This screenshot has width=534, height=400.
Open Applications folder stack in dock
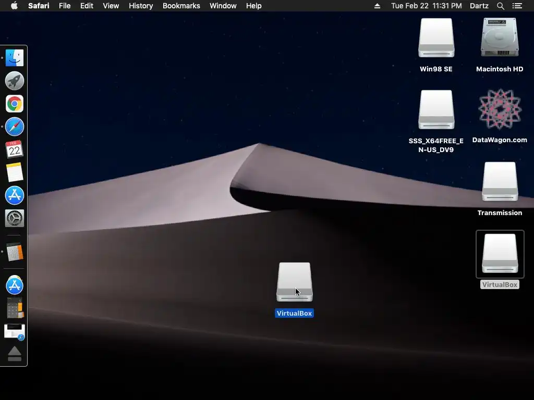14,285
